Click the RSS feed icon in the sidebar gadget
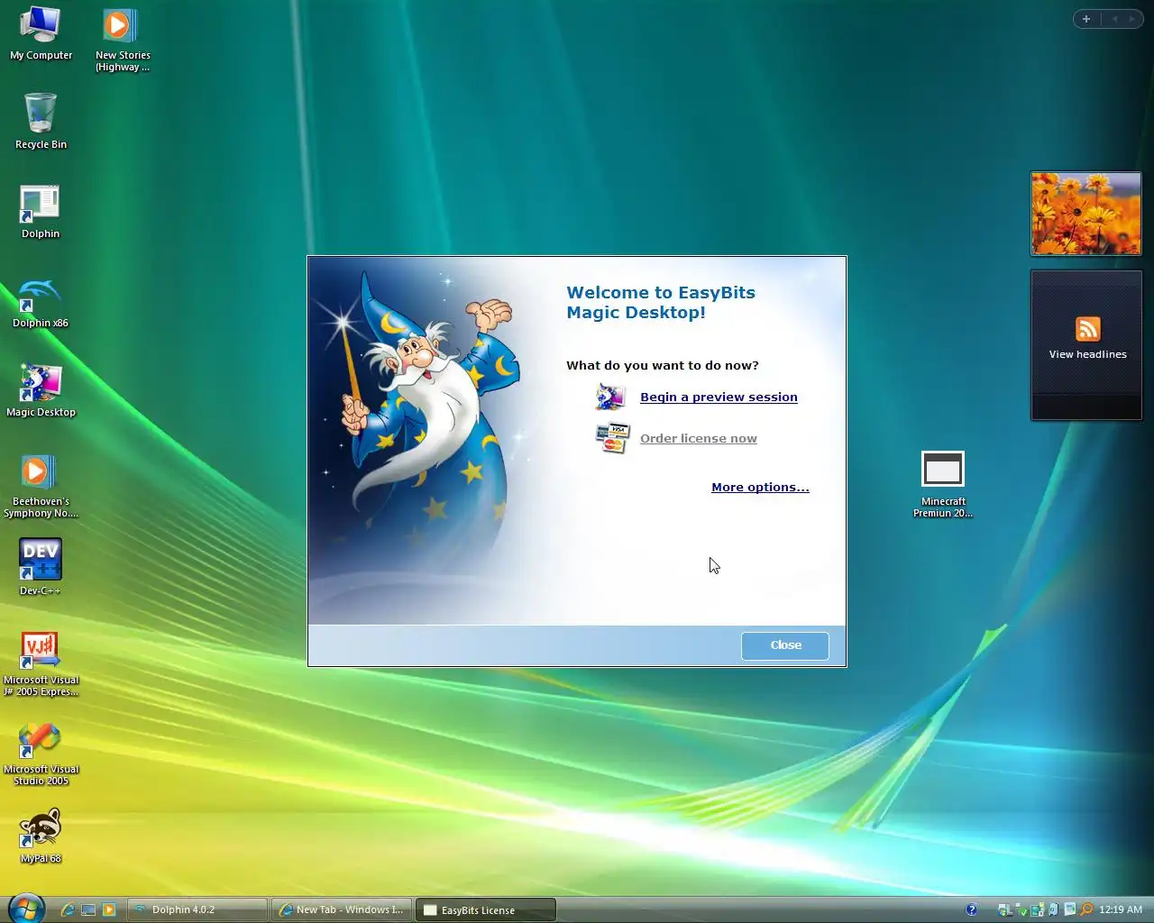Image resolution: width=1154 pixels, height=923 pixels. click(x=1088, y=328)
